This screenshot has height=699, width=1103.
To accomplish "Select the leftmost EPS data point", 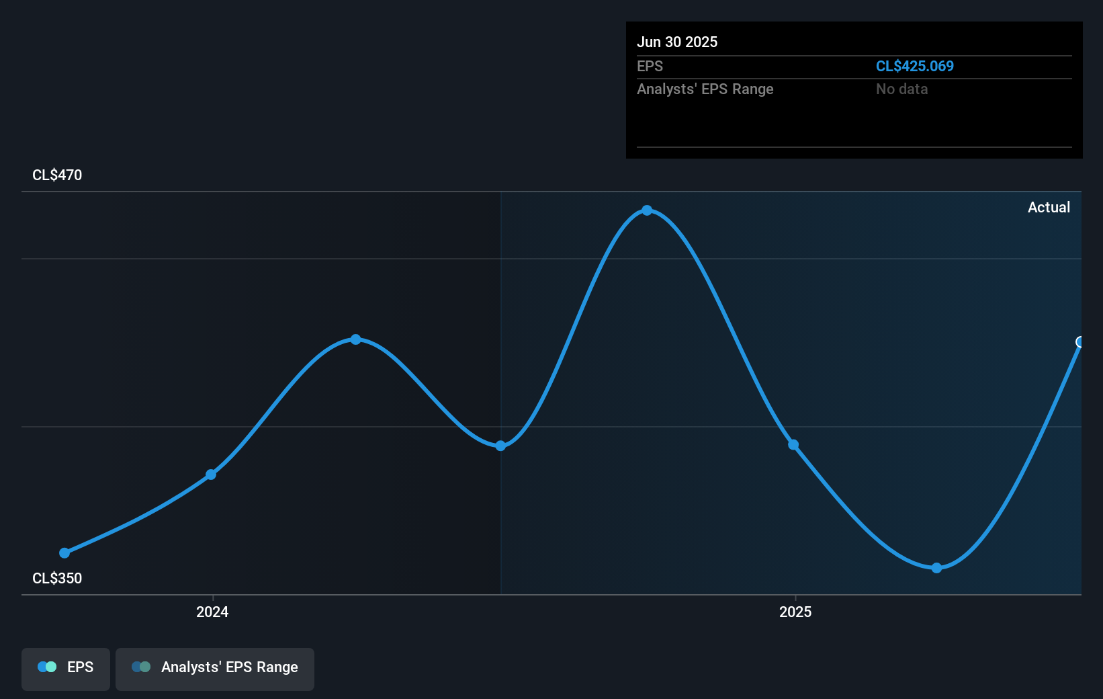I will point(64,553).
